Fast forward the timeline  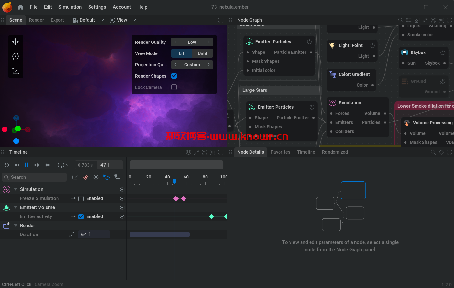pos(48,165)
